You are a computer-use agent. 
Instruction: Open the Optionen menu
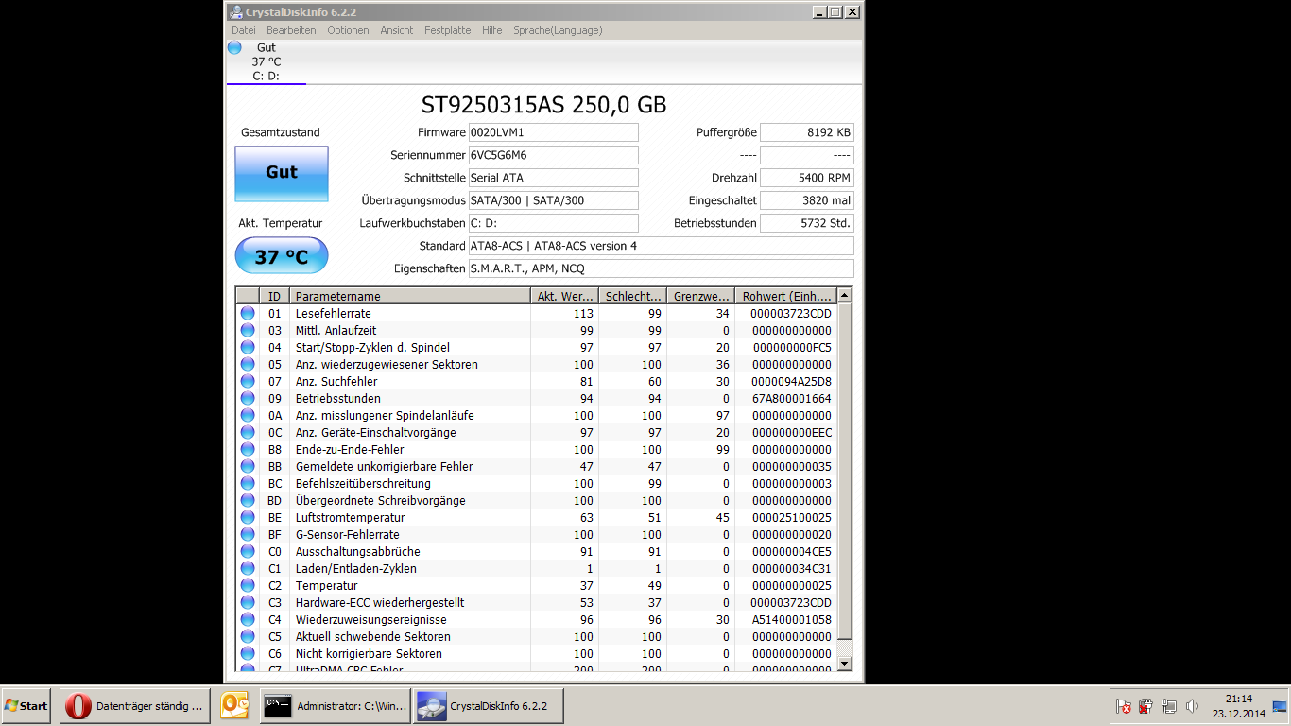coord(348,30)
